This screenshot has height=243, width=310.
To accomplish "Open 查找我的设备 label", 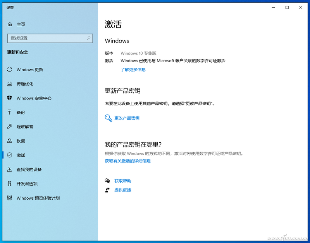I will pyautogui.click(x=29, y=169).
